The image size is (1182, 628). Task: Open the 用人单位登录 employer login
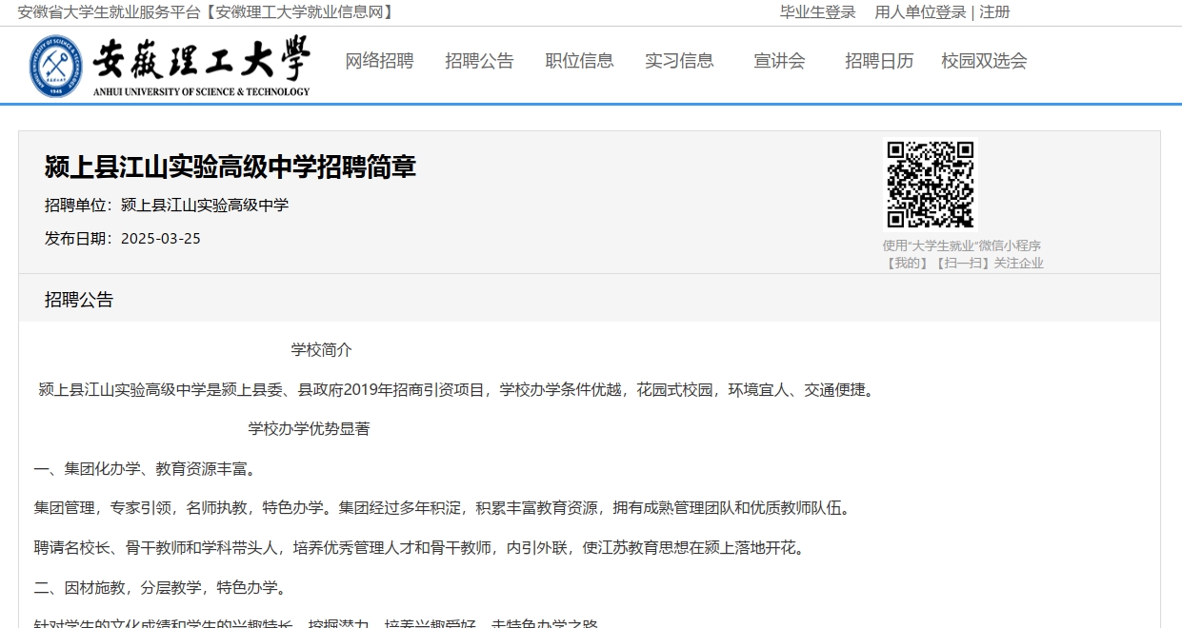click(x=920, y=12)
